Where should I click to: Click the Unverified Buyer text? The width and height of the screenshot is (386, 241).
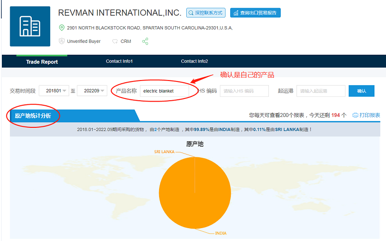click(x=83, y=41)
